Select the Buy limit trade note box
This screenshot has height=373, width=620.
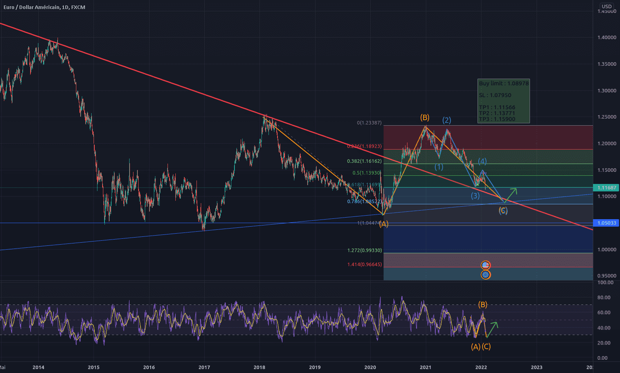[503, 101]
